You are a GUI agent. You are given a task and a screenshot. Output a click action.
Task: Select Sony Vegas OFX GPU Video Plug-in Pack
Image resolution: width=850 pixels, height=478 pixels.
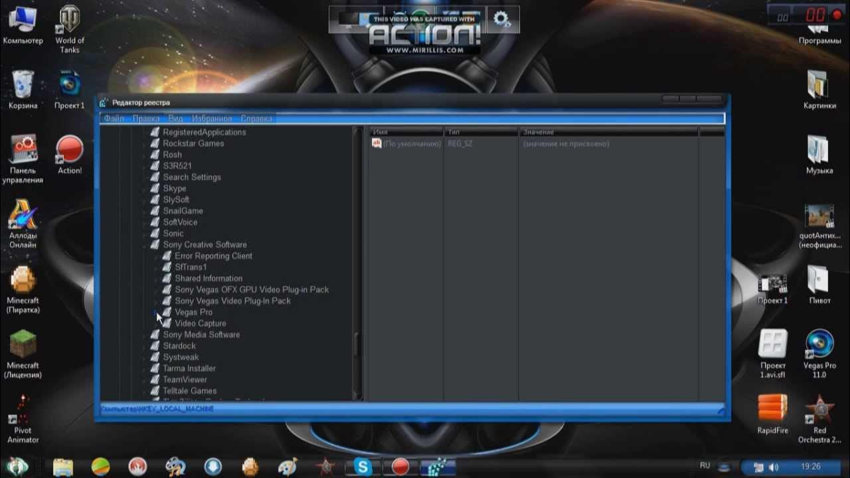[252, 289]
